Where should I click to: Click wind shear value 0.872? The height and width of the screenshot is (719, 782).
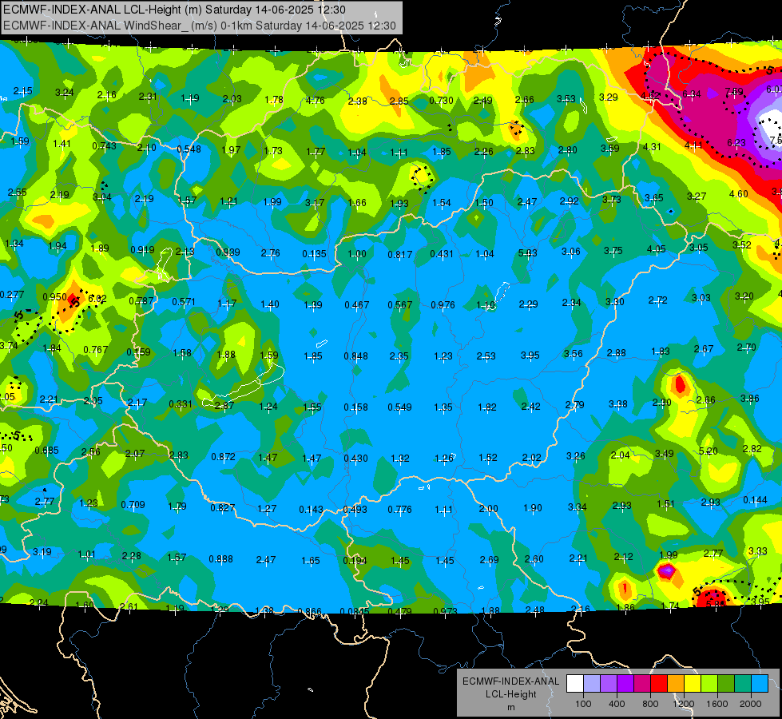[224, 456]
